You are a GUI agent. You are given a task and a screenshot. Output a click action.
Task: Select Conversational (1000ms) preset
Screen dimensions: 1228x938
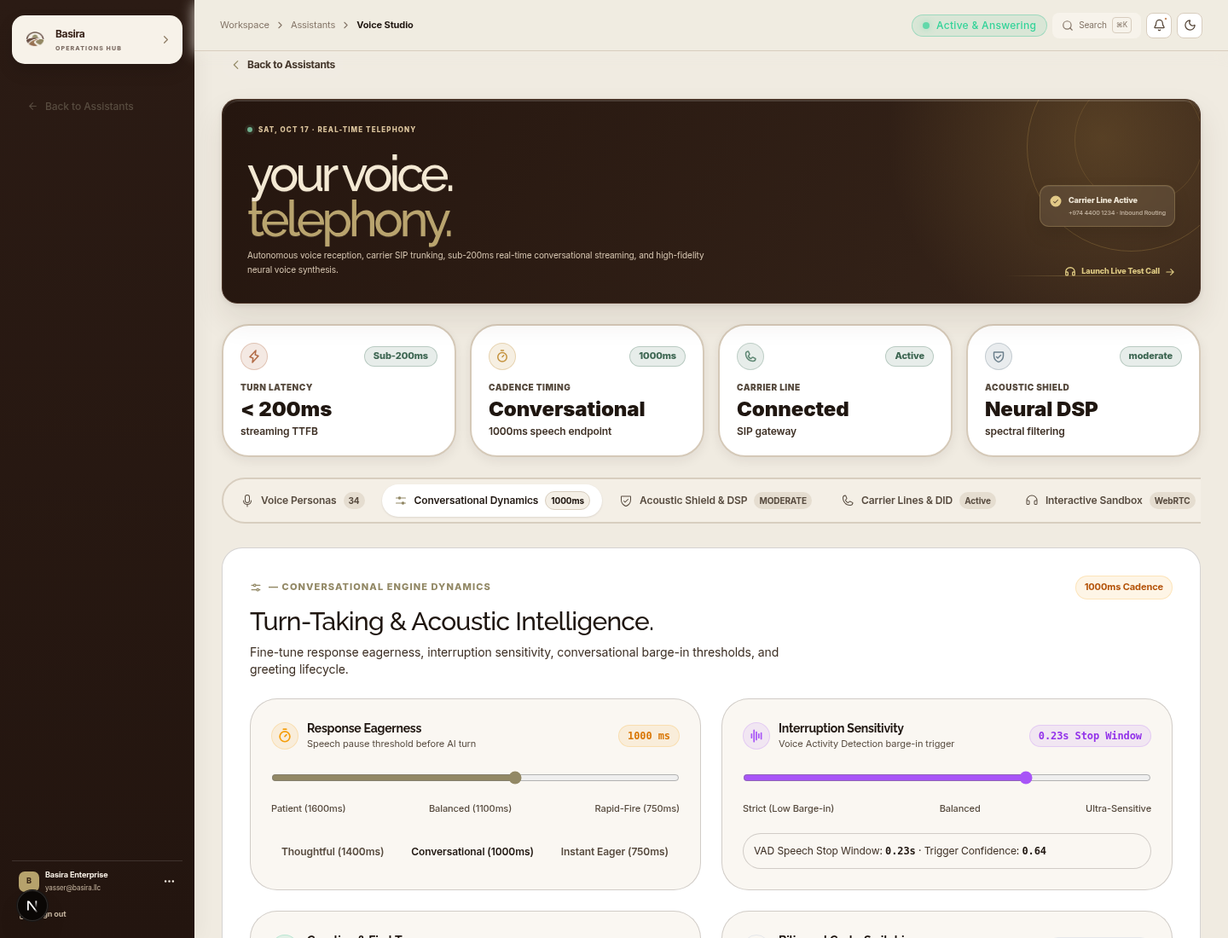point(472,852)
